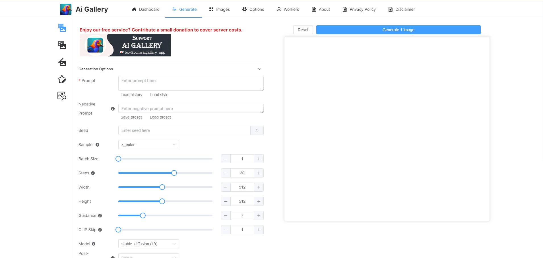
Task: Increase Width with plus button
Action: (259, 187)
